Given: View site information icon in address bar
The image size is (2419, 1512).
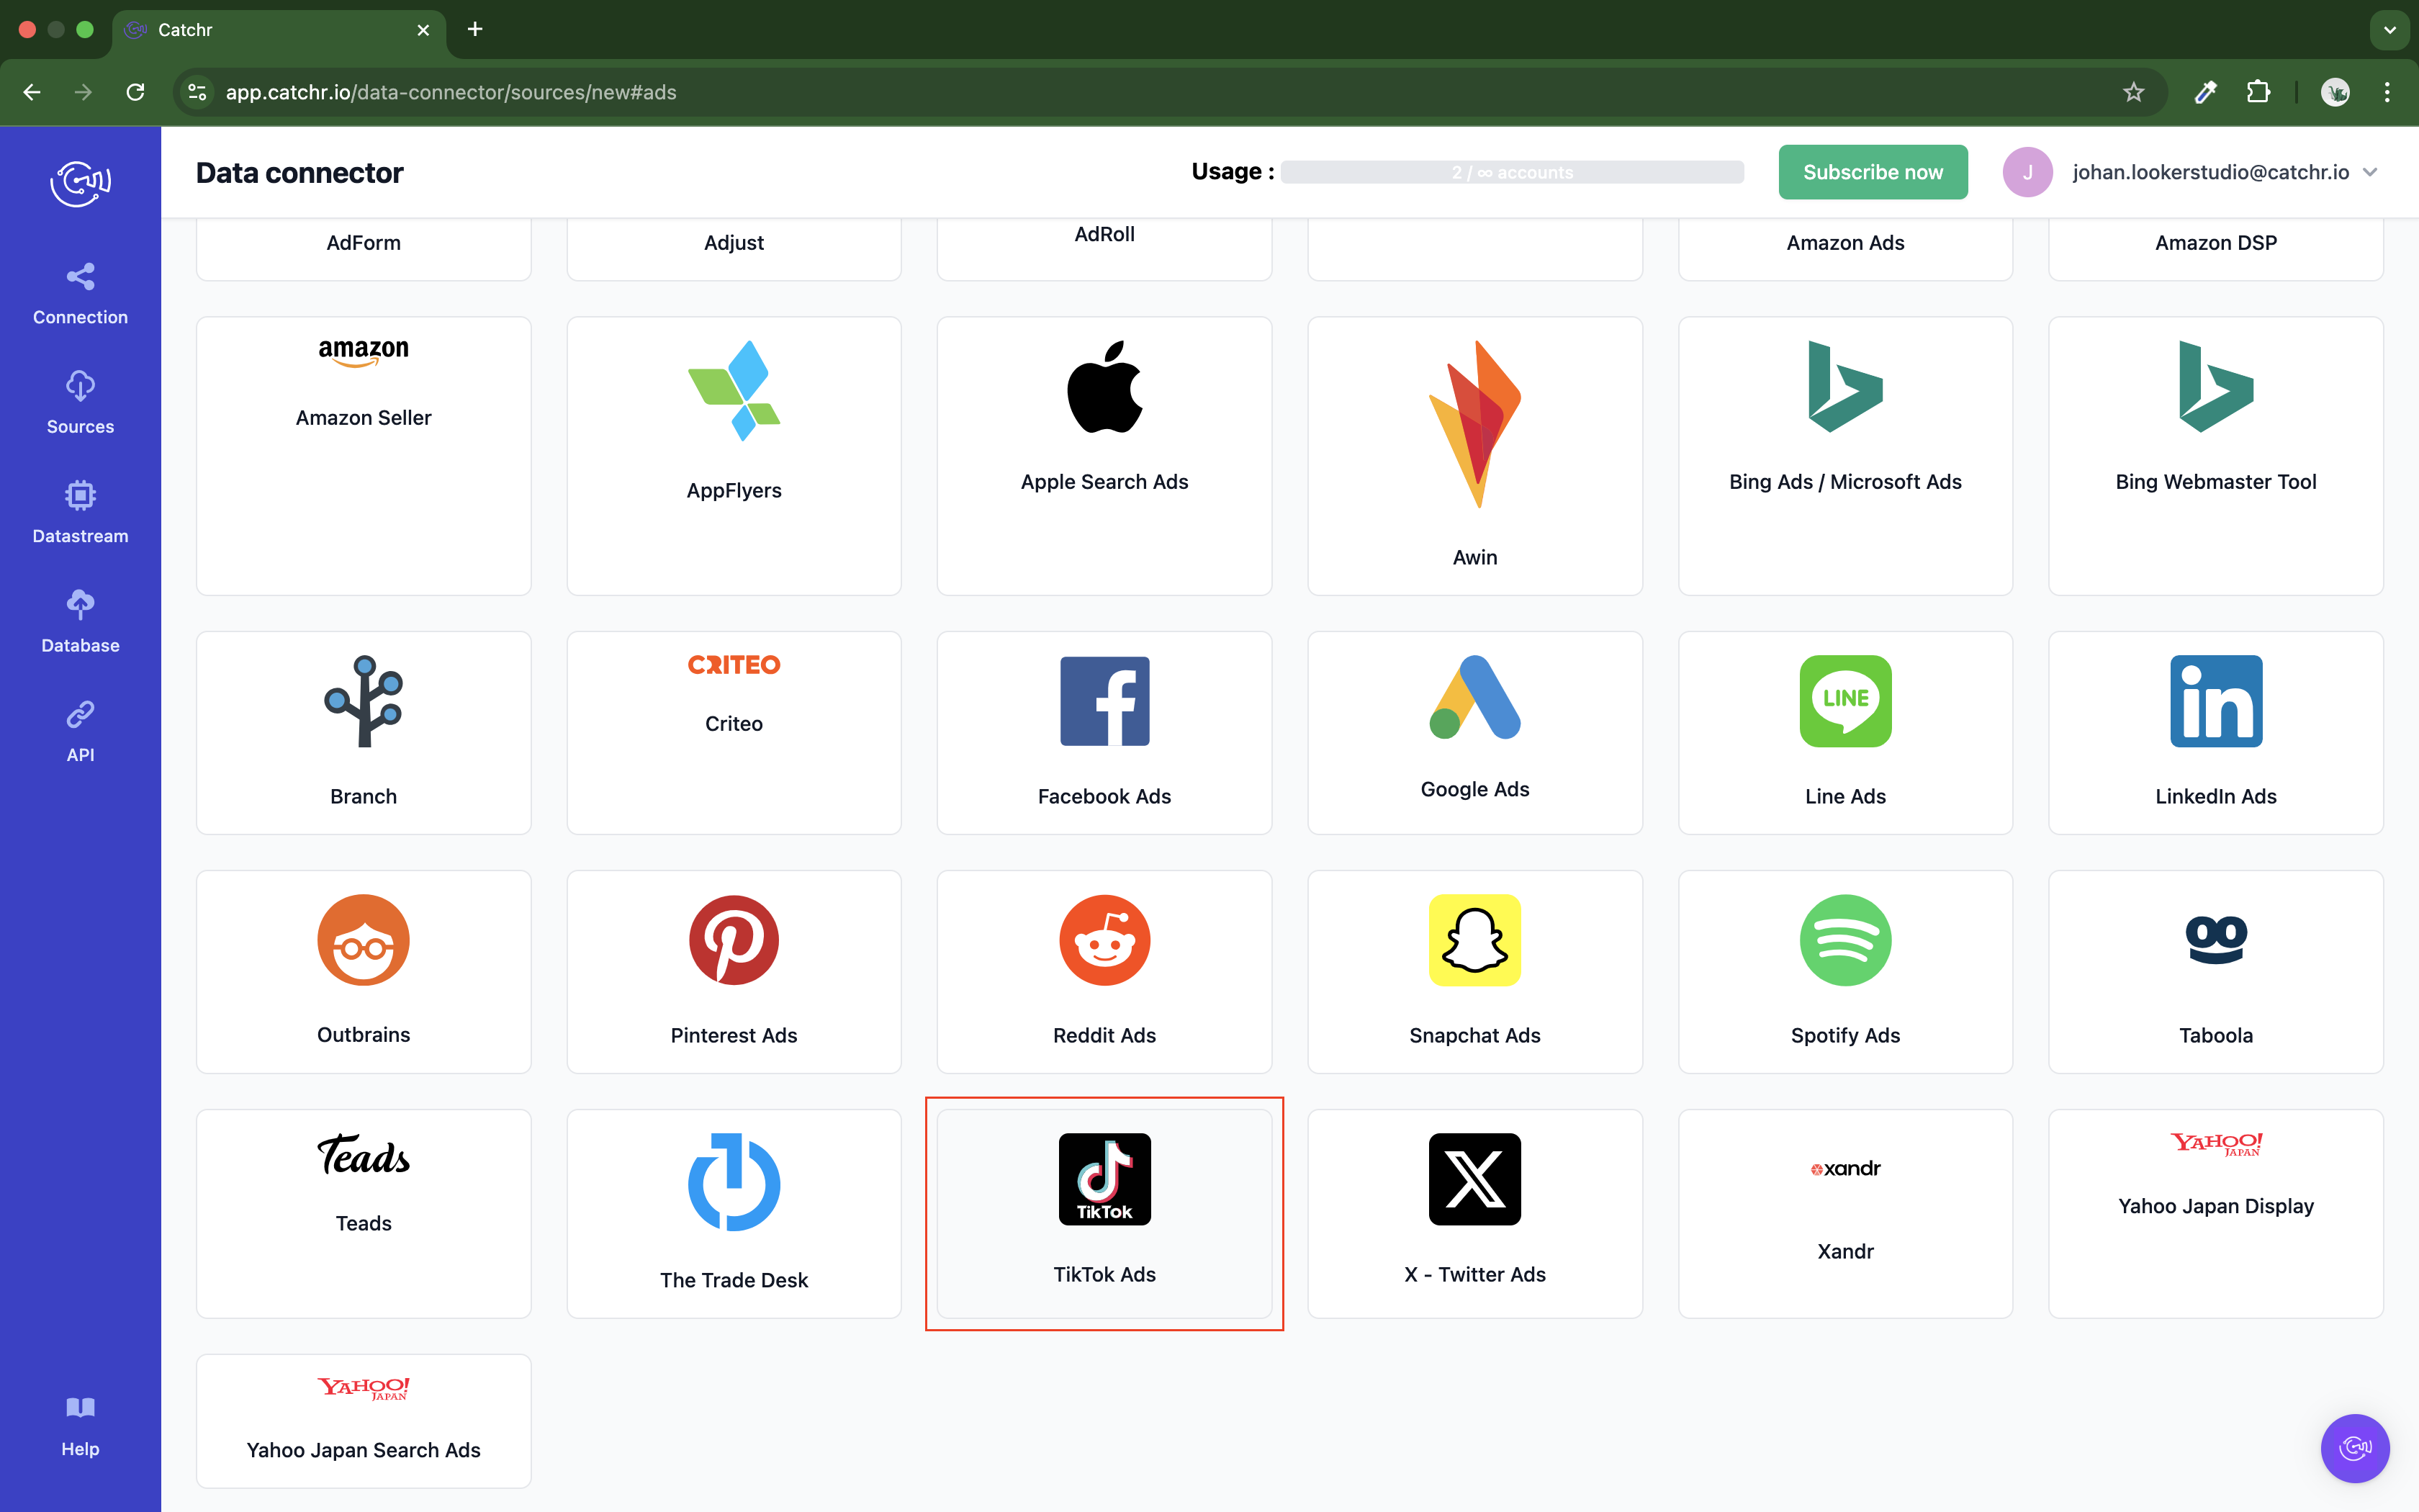Looking at the screenshot, I should pos(198,92).
